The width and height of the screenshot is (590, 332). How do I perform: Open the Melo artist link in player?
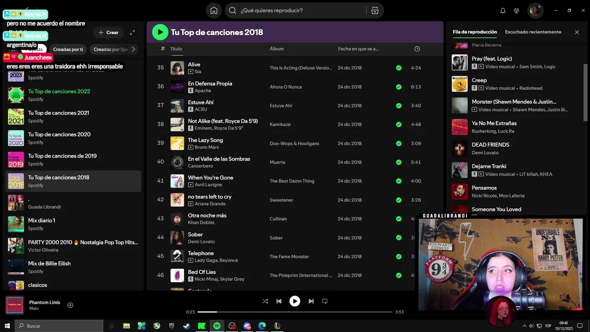point(34,308)
